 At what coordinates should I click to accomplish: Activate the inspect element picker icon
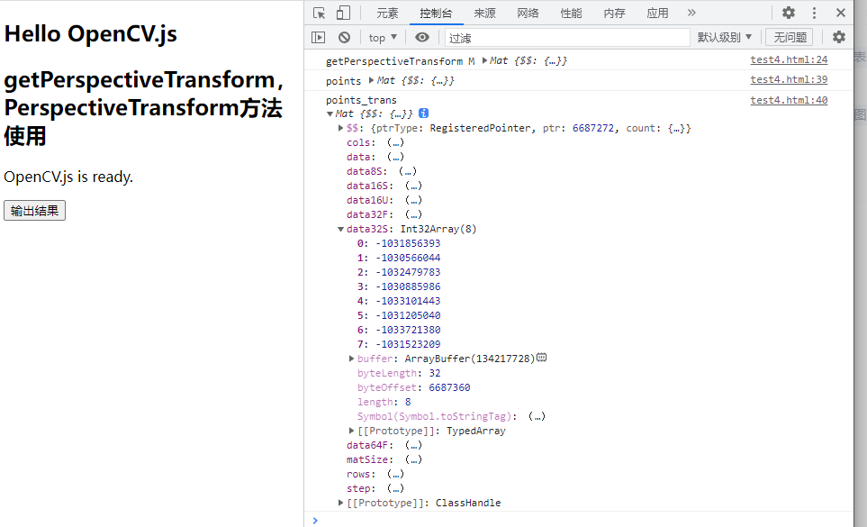point(319,13)
